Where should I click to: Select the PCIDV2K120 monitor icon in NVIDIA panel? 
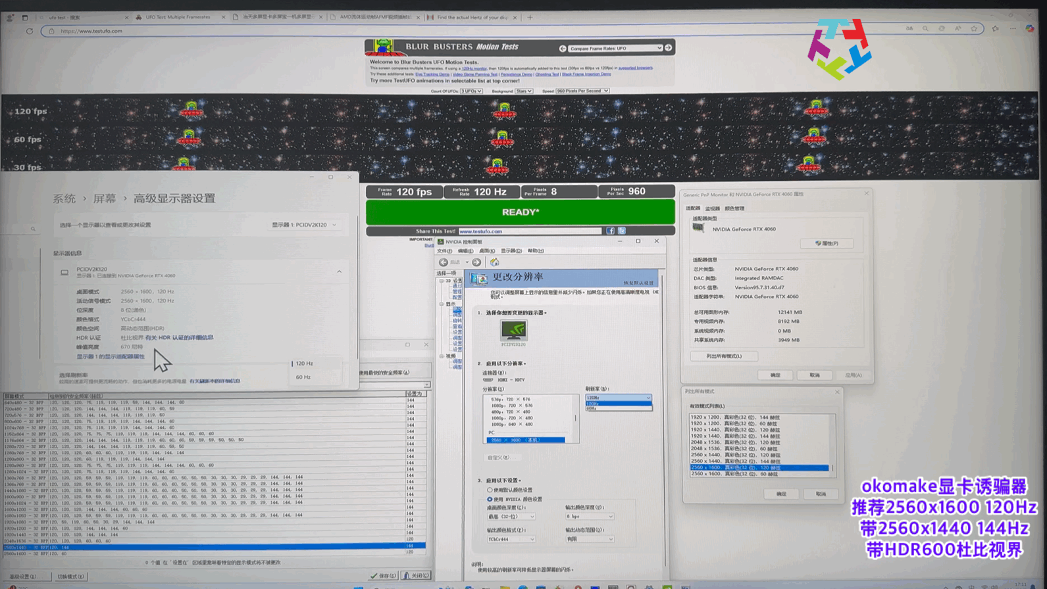pyautogui.click(x=513, y=331)
